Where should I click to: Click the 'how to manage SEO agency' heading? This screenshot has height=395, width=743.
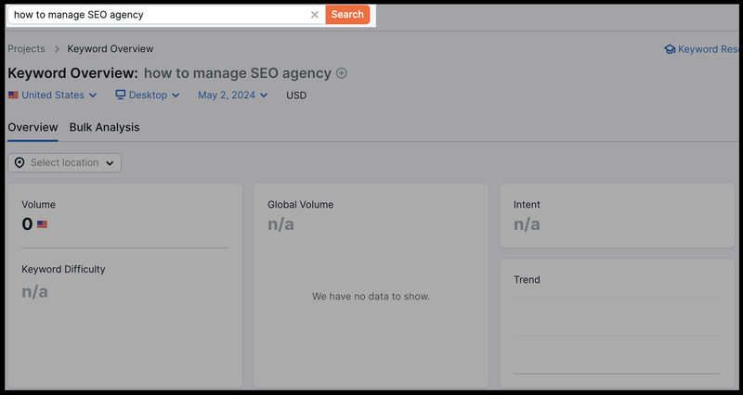(238, 73)
